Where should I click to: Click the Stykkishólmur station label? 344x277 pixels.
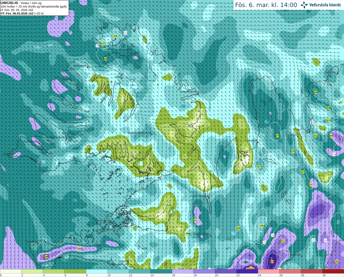pos(103,221)
